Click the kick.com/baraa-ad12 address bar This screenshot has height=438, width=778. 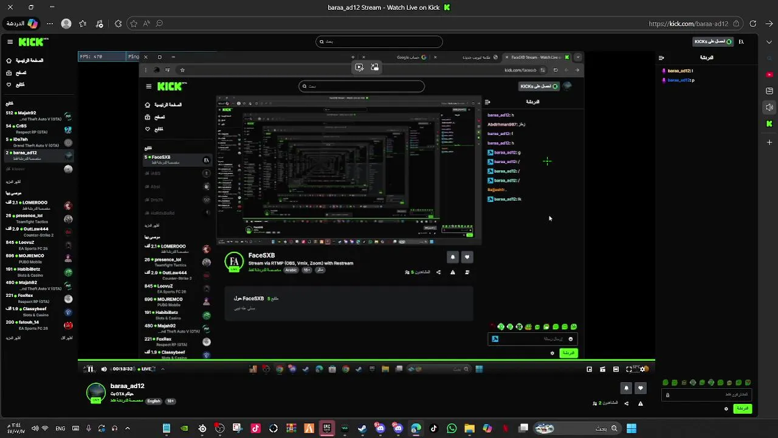[689, 24]
